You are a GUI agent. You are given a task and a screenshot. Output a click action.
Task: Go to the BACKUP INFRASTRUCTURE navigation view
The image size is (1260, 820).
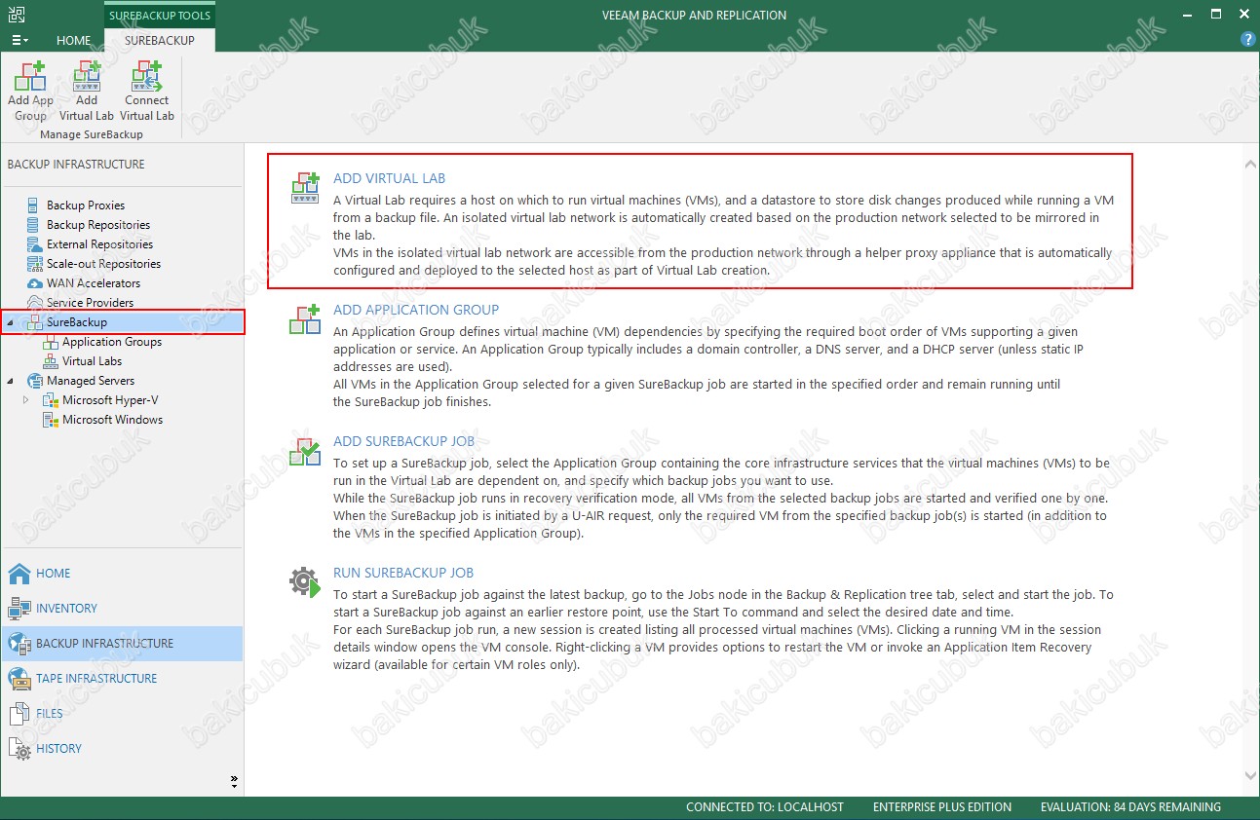click(122, 644)
